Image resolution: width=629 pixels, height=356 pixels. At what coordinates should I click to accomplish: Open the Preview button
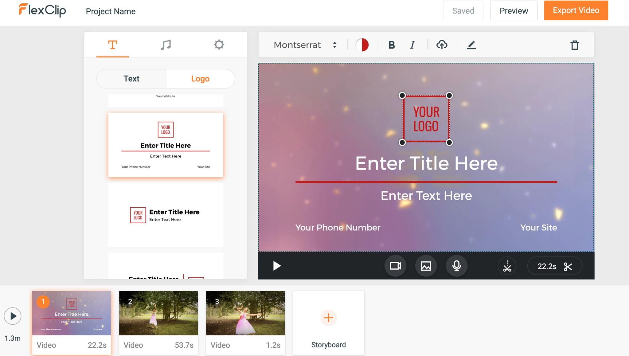514,11
